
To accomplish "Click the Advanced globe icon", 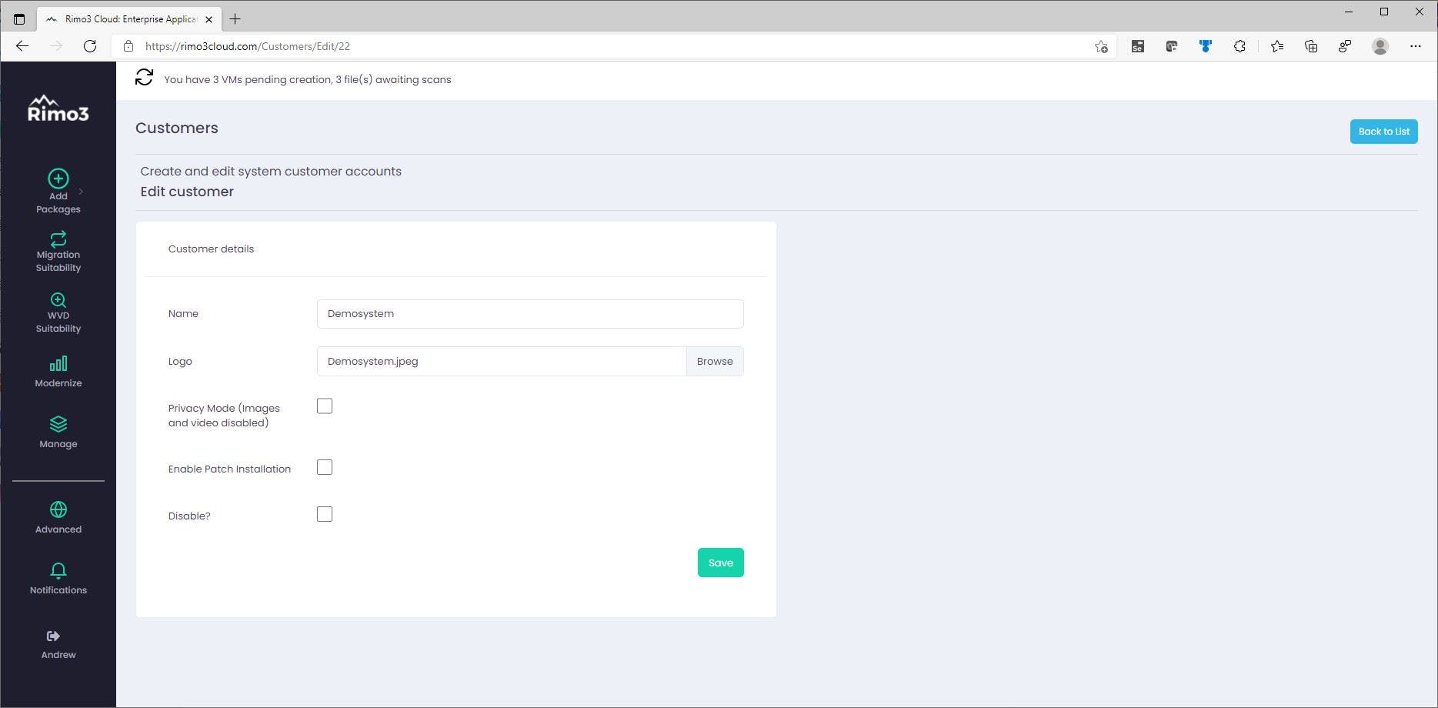I will (58, 509).
